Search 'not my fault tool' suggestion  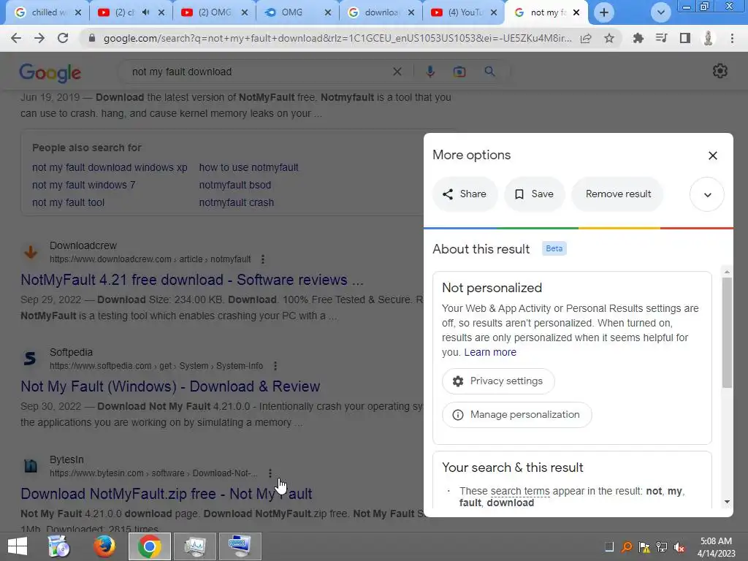(x=68, y=202)
